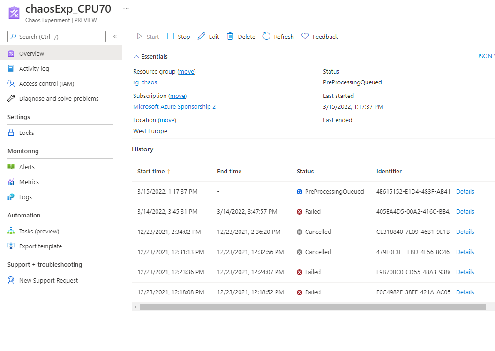Collapse the left sidebar menu

pos(115,37)
